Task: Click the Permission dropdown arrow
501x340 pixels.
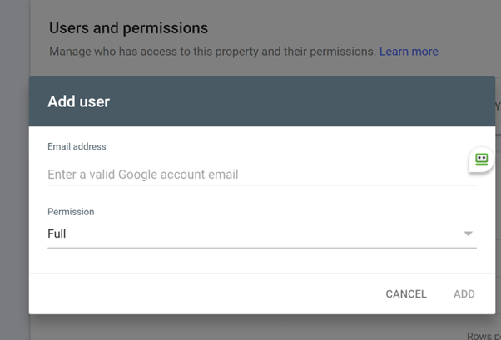Action: [469, 234]
